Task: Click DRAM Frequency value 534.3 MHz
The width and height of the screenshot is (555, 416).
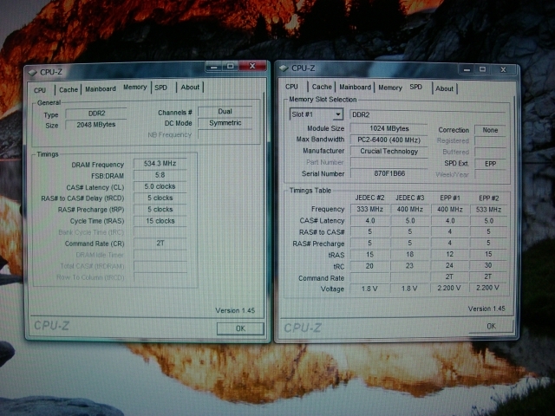Action: [x=160, y=163]
